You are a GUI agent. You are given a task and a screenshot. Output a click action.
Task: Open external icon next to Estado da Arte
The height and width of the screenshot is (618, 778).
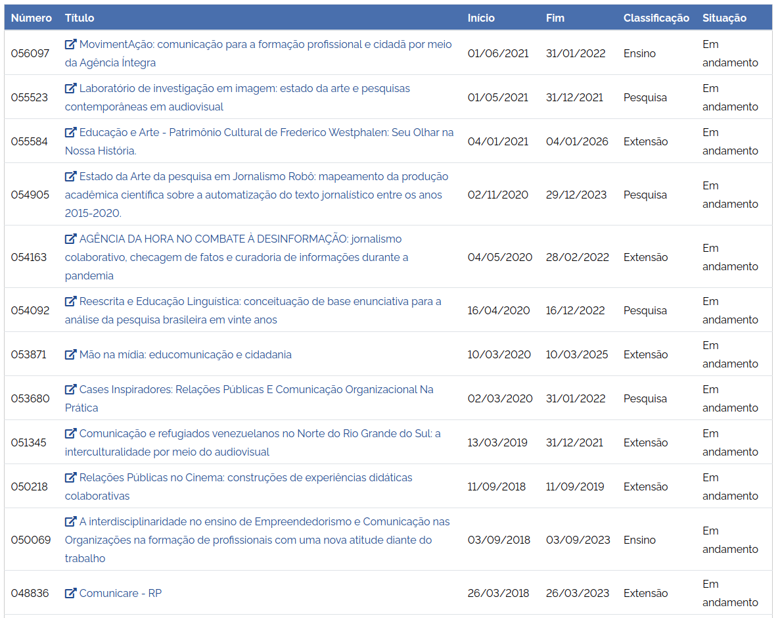pos(71,177)
